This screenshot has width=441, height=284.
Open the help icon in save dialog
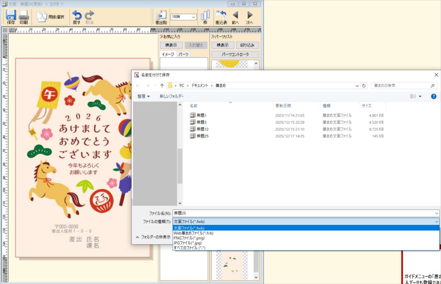[434, 96]
